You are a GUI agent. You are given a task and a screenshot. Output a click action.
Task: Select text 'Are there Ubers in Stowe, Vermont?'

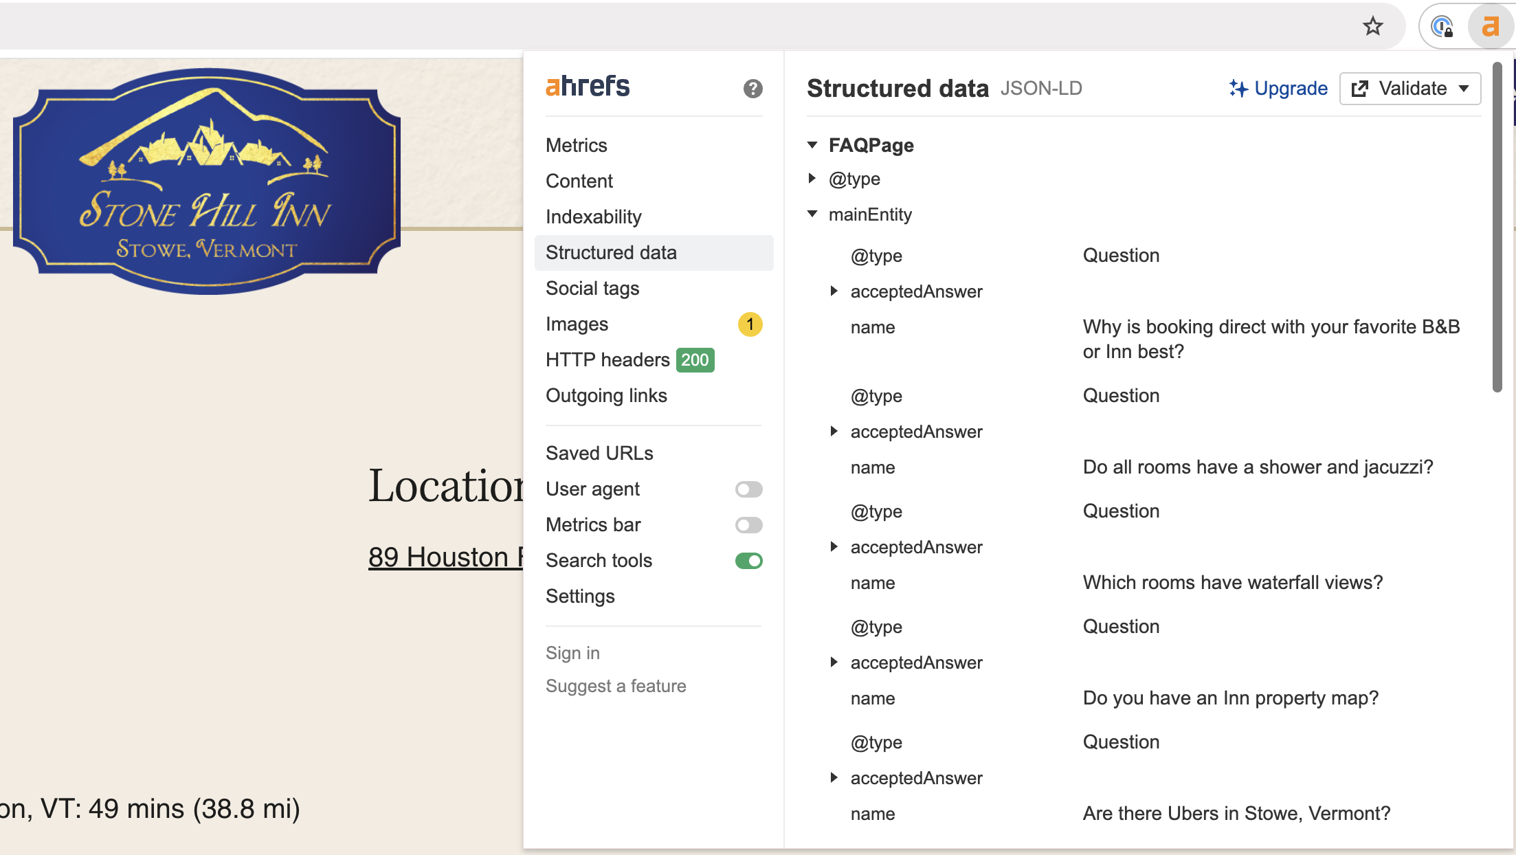tap(1236, 813)
